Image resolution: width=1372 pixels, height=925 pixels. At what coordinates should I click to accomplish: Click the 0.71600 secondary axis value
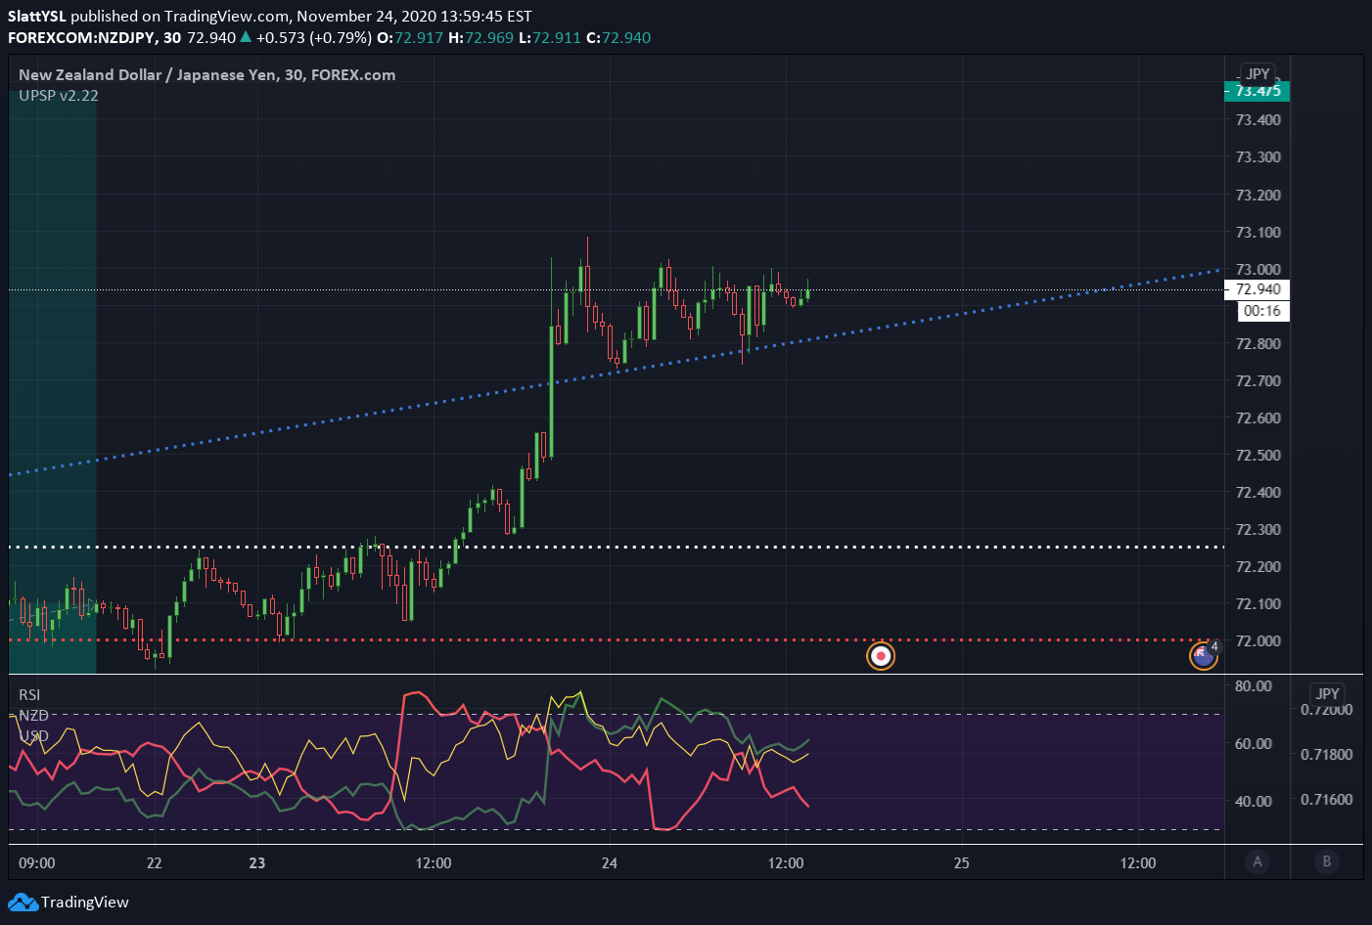(1327, 799)
